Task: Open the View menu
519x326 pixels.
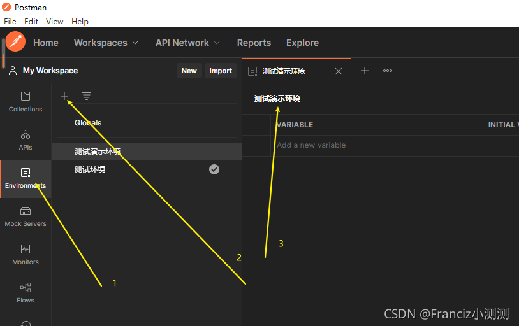Action: point(55,22)
